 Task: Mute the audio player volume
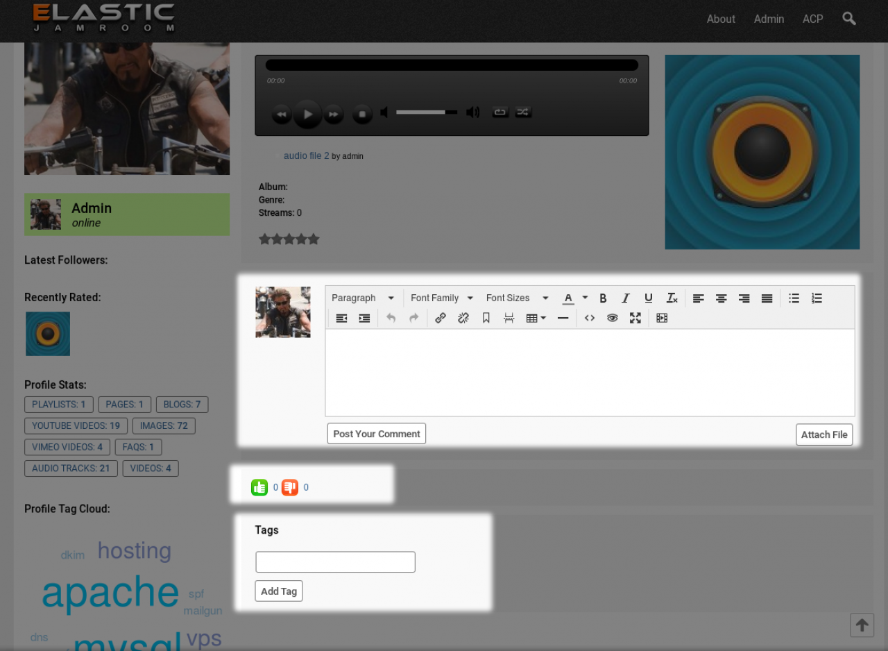[384, 112]
